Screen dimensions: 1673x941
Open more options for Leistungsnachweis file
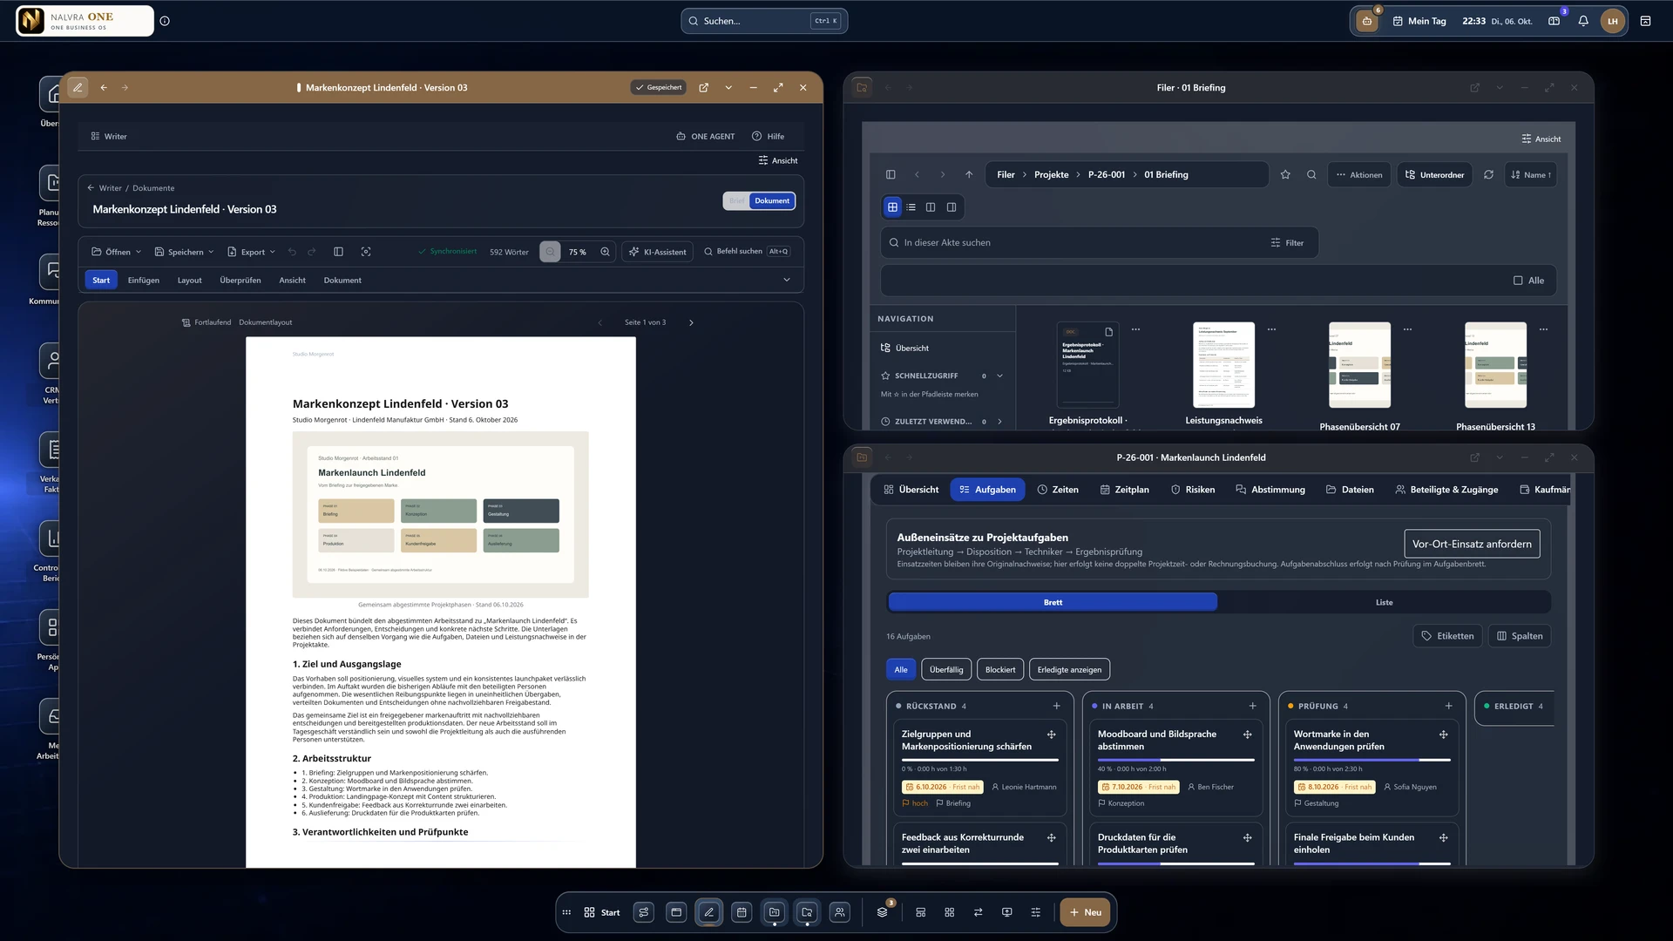coord(1271,329)
